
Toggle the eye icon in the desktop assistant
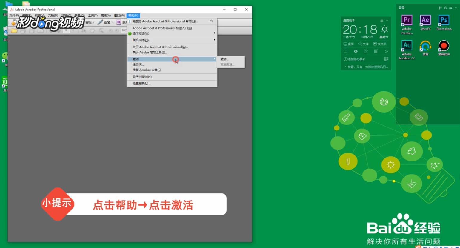click(356, 51)
